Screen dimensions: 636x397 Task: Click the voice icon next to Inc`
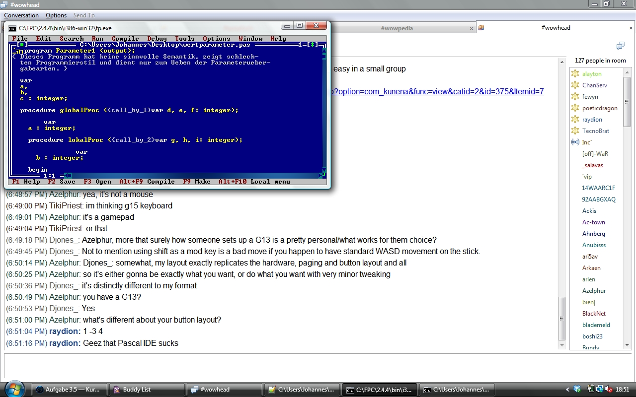point(575,142)
